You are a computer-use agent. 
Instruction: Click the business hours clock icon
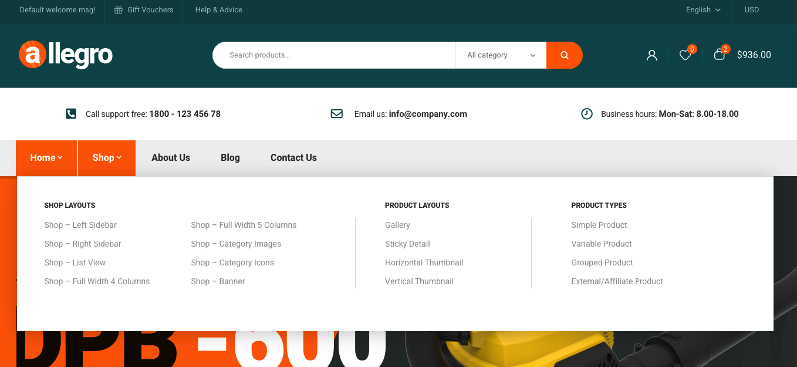(x=586, y=114)
